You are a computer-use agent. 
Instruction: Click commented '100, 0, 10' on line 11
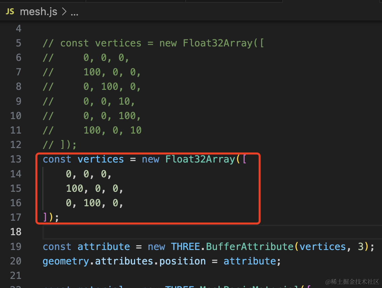pos(113,130)
